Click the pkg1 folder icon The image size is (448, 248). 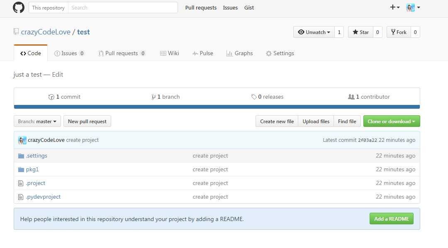pos(21,170)
